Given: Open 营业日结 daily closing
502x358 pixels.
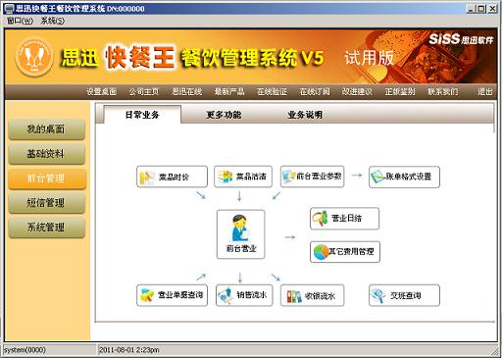Looking at the screenshot, I should (x=344, y=219).
